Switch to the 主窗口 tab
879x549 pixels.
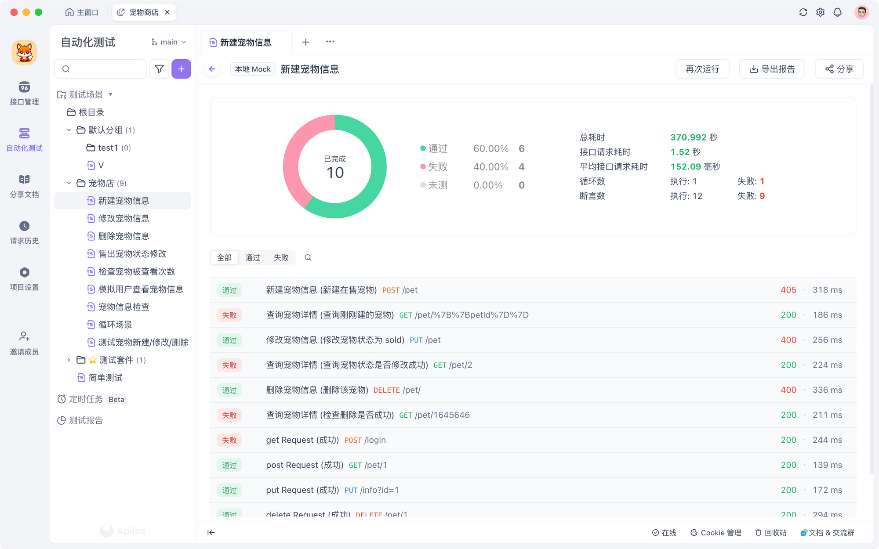[82, 12]
